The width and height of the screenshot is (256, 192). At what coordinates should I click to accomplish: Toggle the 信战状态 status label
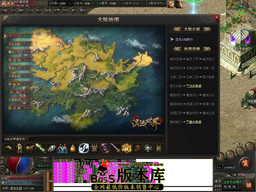click(x=43, y=166)
